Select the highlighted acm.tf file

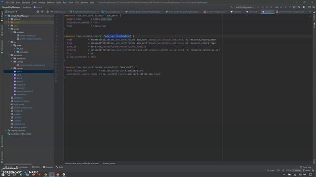(29, 71)
